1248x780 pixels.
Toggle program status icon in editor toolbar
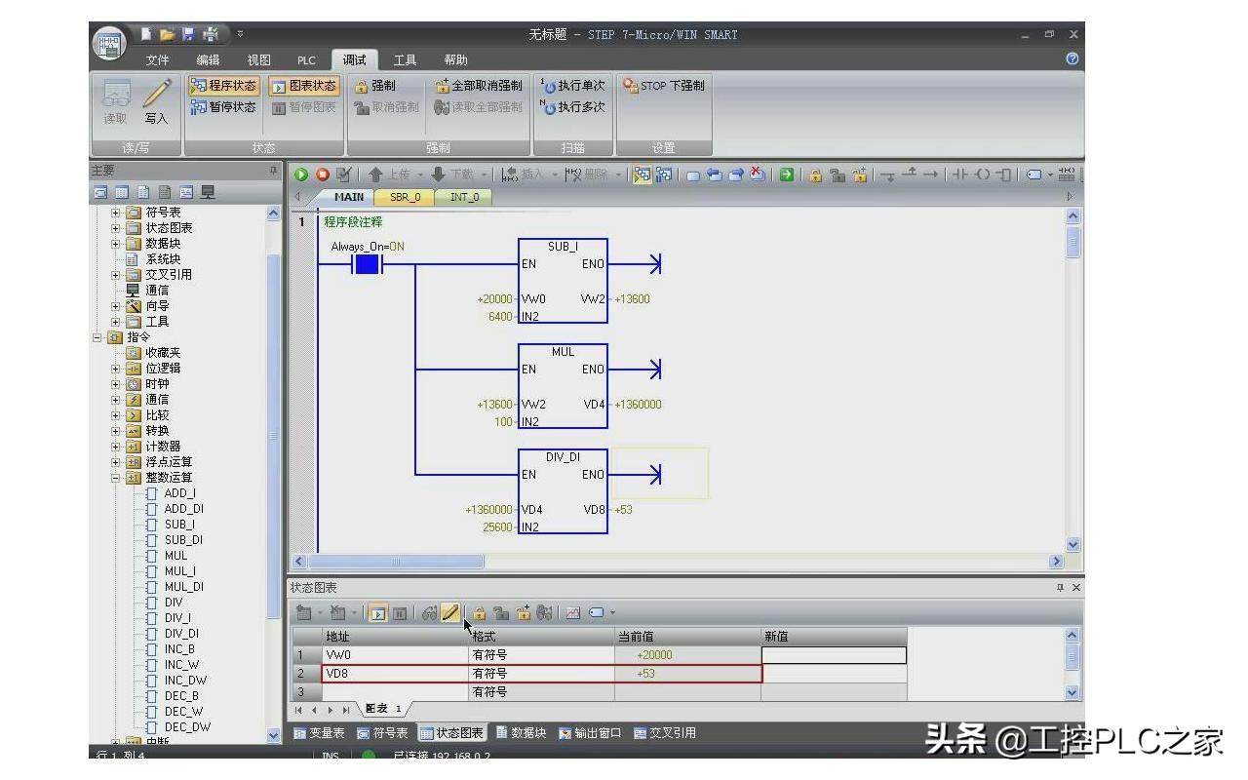[x=643, y=175]
